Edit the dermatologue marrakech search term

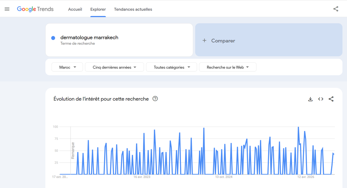pyautogui.click(x=89, y=37)
